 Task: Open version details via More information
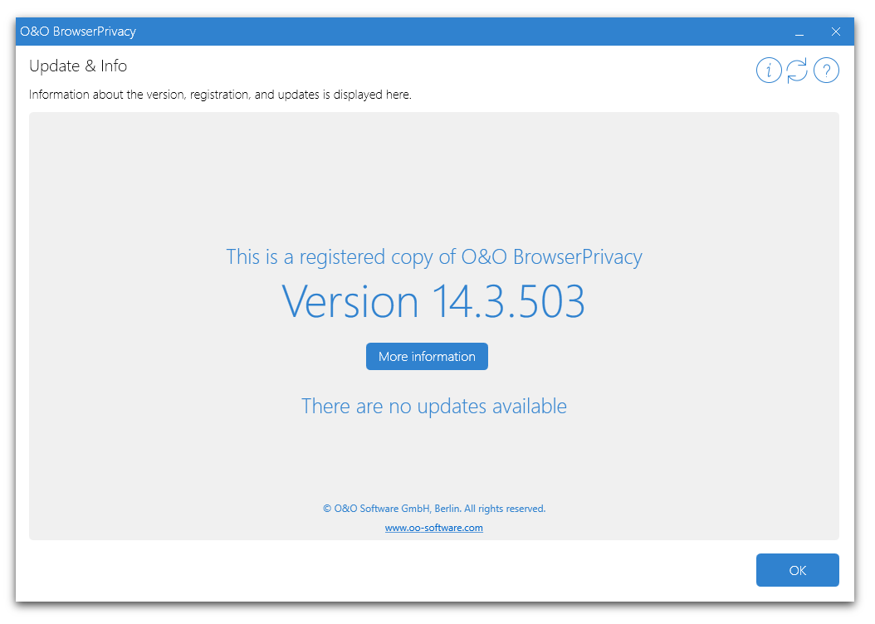coord(427,356)
